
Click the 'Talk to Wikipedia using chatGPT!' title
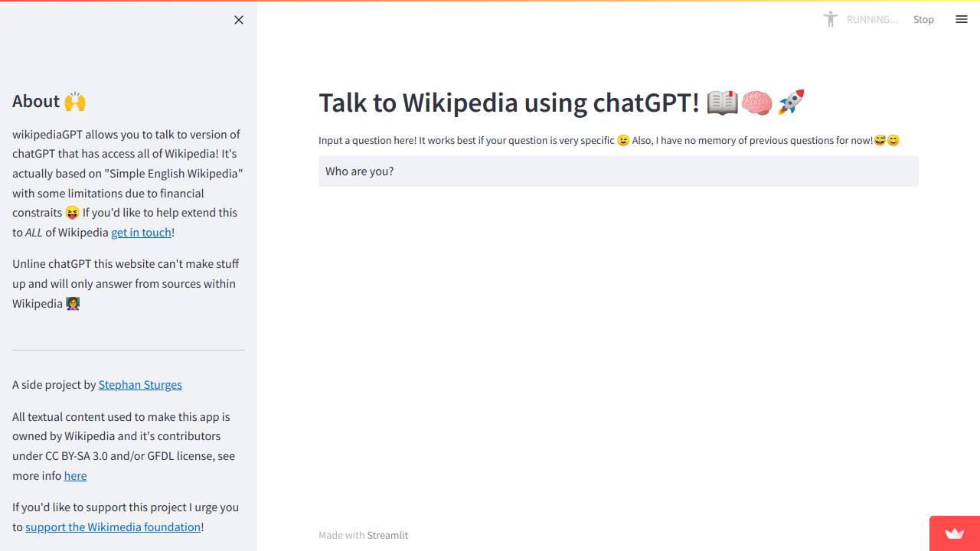(562, 102)
